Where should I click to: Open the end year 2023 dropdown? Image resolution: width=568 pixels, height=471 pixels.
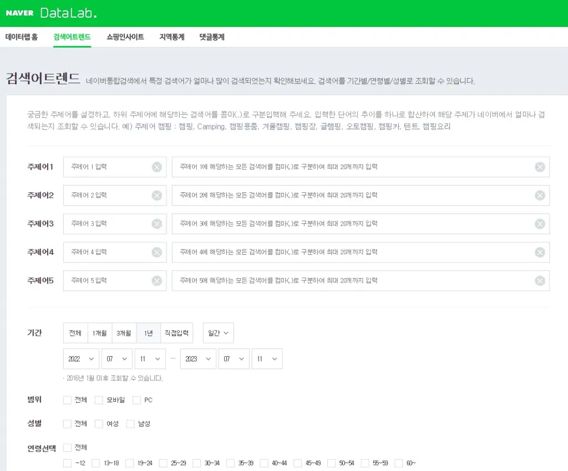[x=198, y=359]
